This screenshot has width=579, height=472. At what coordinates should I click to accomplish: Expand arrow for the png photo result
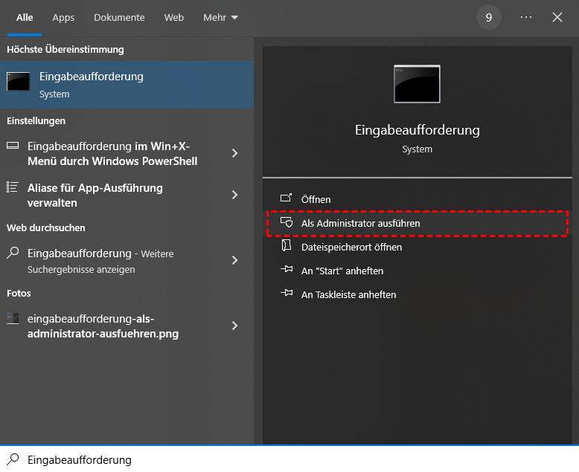pos(235,326)
